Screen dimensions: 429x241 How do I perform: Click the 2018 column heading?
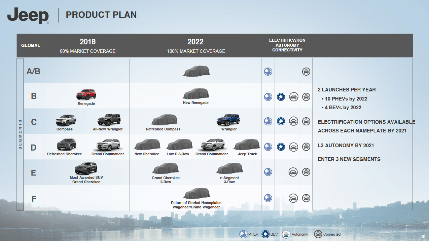[x=88, y=42]
